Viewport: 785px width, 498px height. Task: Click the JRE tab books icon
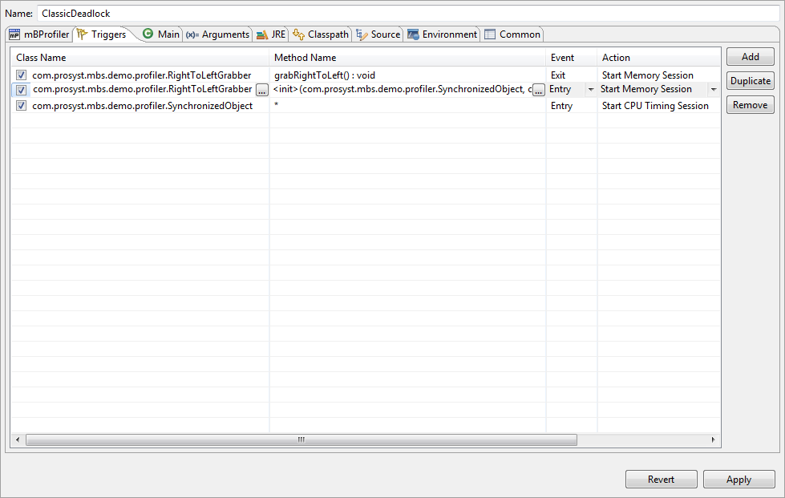coord(262,34)
